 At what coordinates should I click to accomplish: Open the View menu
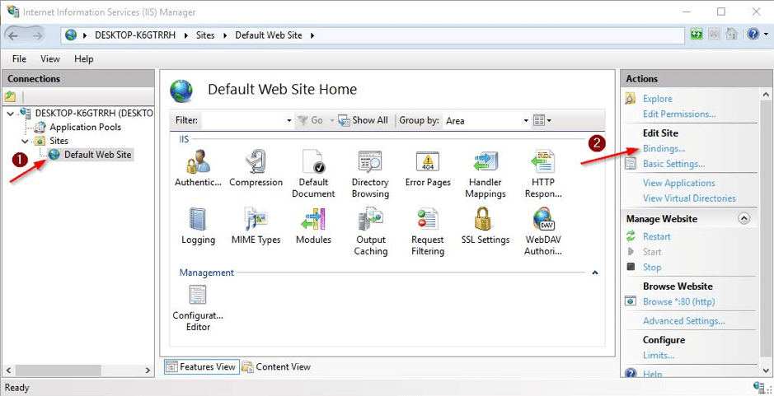click(49, 58)
